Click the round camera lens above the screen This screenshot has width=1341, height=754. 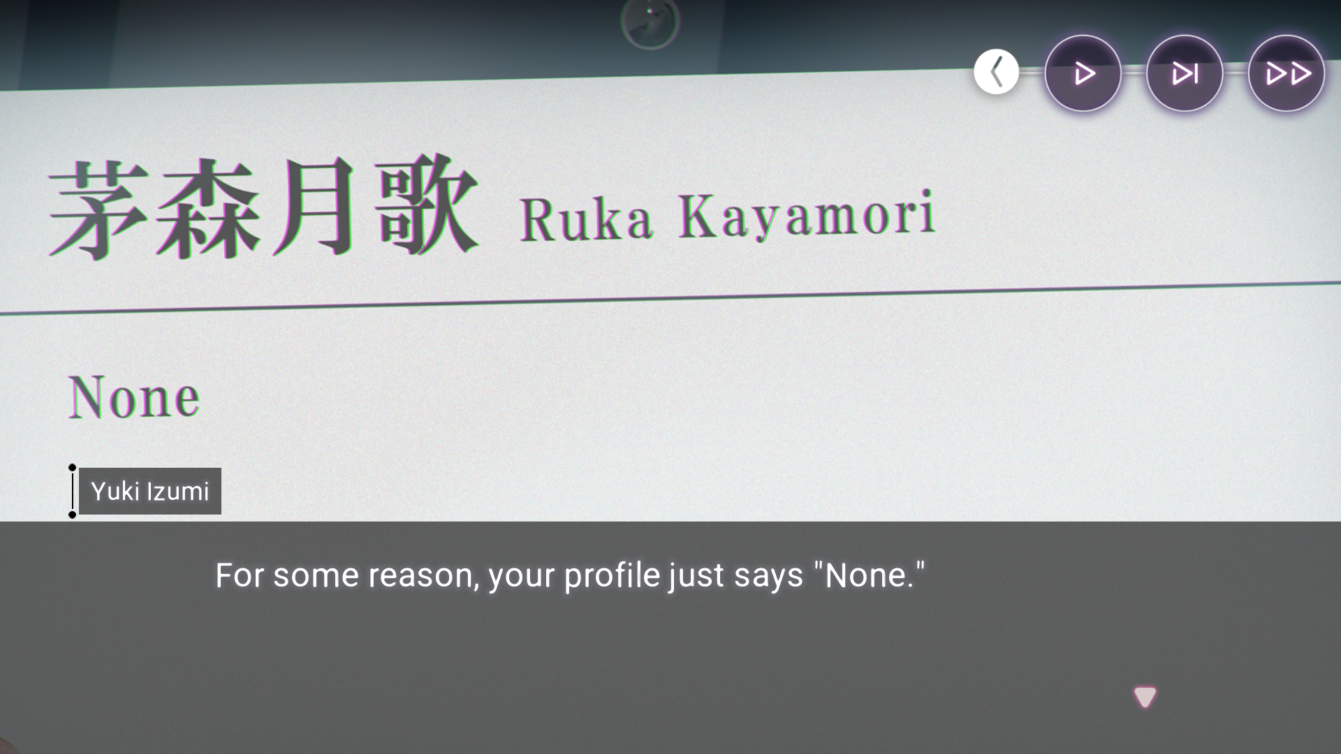click(x=650, y=22)
